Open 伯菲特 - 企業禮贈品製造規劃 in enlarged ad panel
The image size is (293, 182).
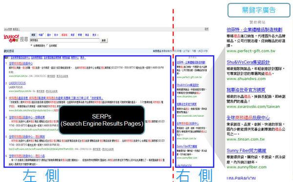(x=254, y=30)
